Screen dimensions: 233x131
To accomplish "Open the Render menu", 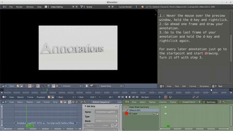I will pyautogui.click(x=19, y=7).
